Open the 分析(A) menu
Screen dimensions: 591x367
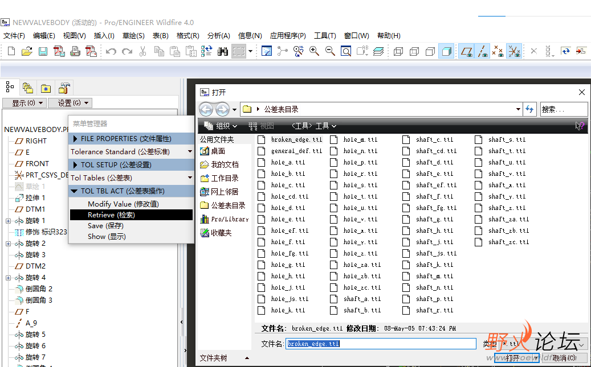tap(218, 36)
